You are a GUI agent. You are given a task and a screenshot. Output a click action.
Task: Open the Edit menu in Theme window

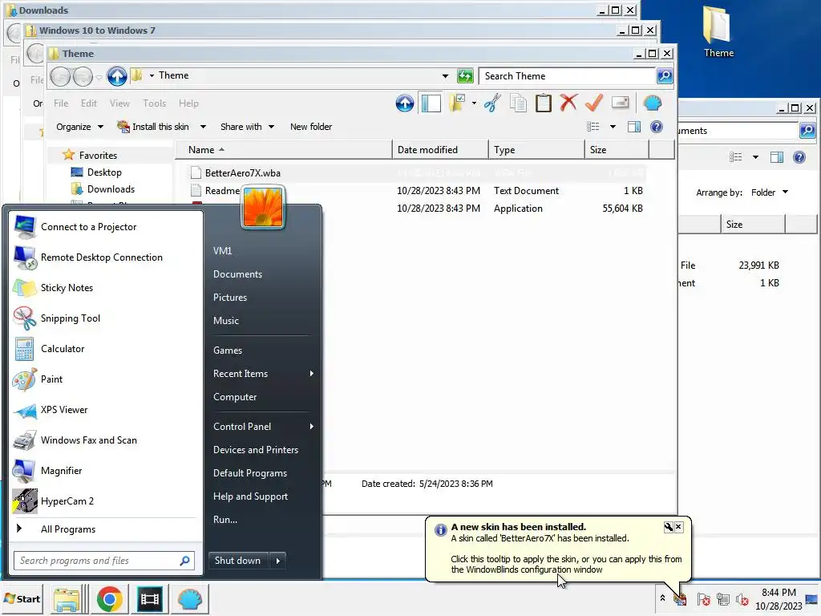pyautogui.click(x=88, y=103)
